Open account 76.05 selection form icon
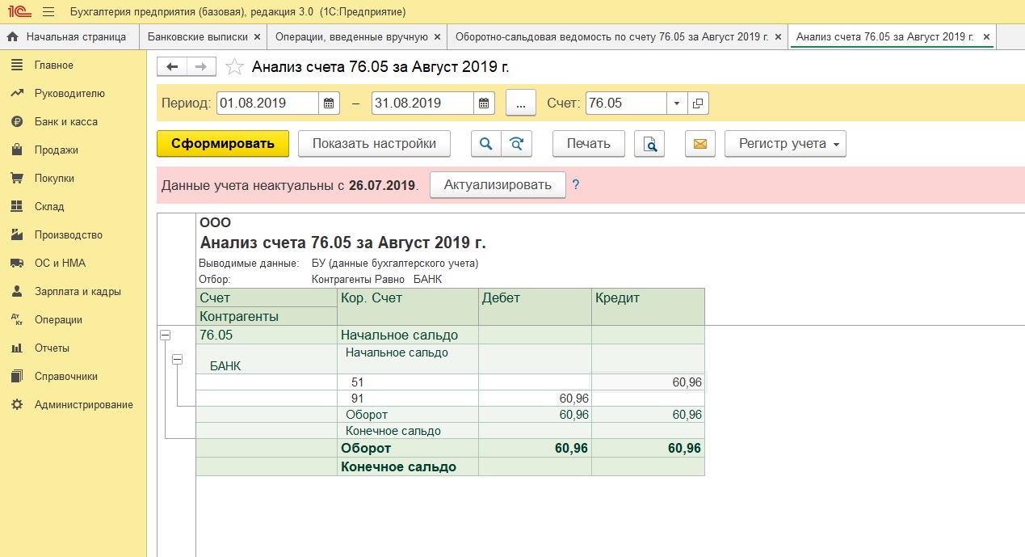1025x557 pixels. click(698, 103)
